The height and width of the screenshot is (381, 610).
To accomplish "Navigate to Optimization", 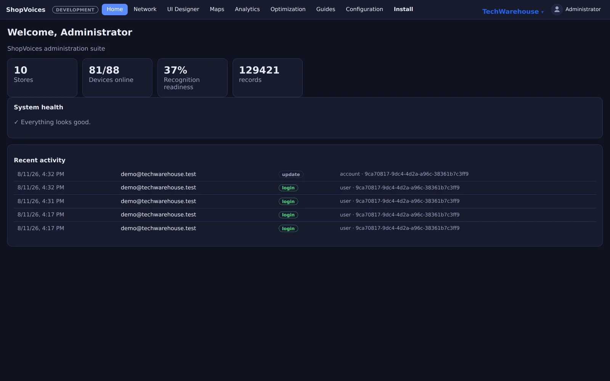I will click(x=288, y=9).
